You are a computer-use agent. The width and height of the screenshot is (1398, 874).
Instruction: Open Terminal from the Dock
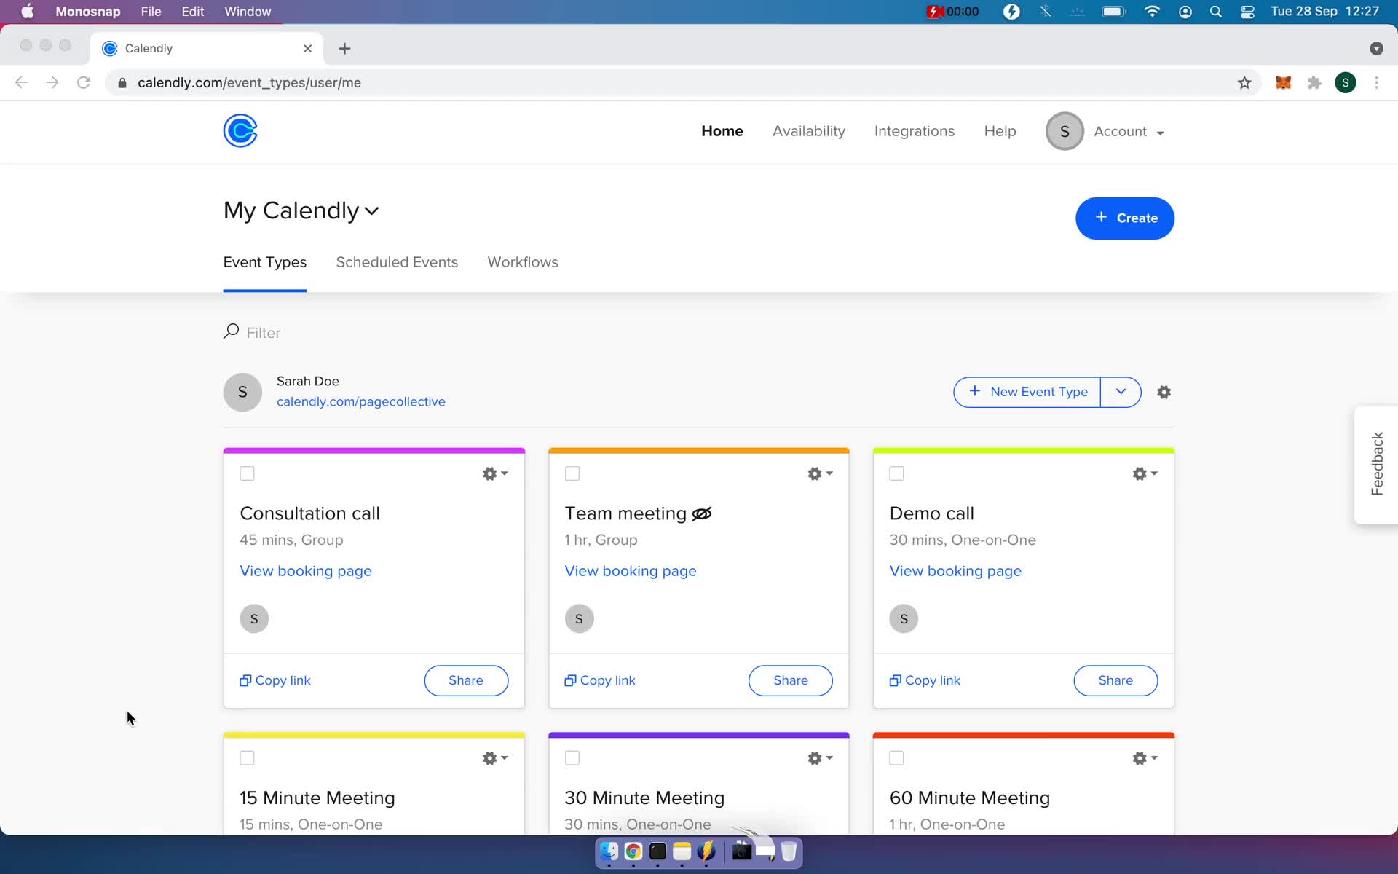point(657,851)
